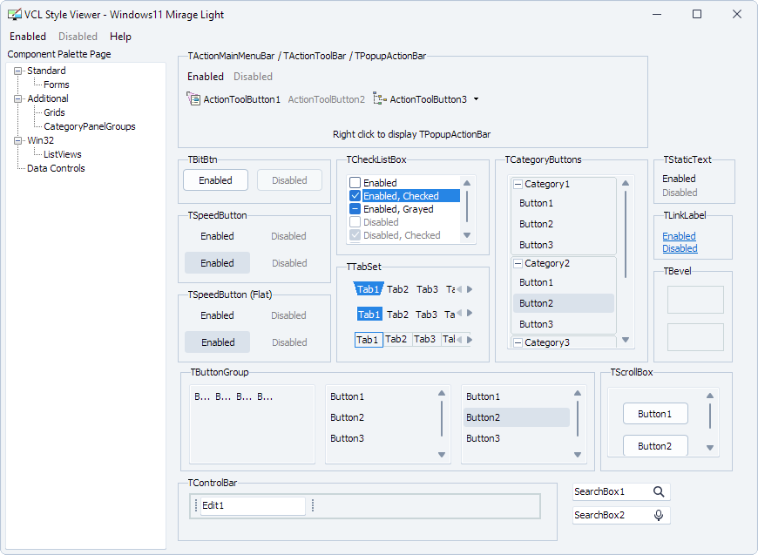Click middle TButtonGroup list scroll up arrow
The width and height of the screenshot is (758, 555).
pos(442,393)
